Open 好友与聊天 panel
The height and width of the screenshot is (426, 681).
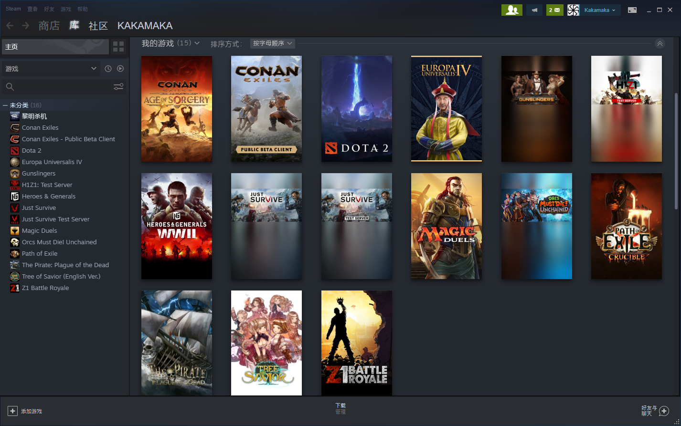(655, 411)
